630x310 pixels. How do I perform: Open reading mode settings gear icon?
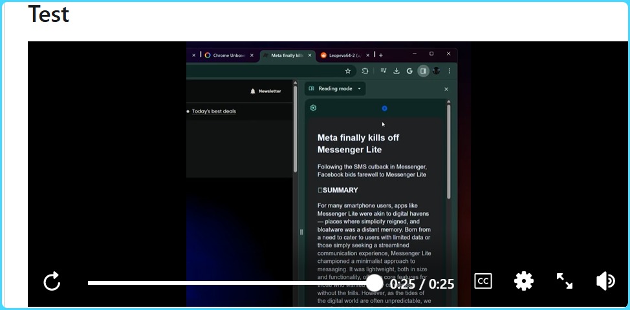point(313,108)
